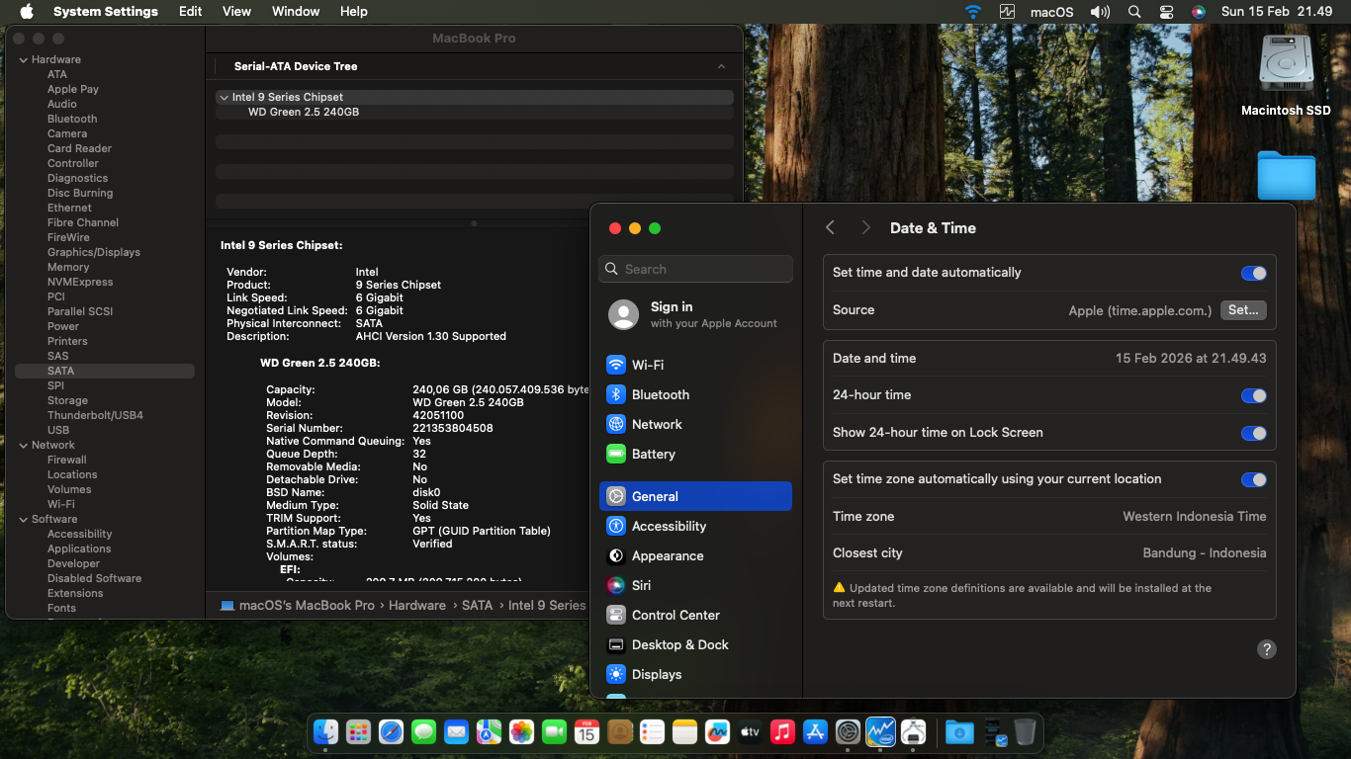The image size is (1351, 759).
Task: Open the Help menu
Action: tap(353, 12)
